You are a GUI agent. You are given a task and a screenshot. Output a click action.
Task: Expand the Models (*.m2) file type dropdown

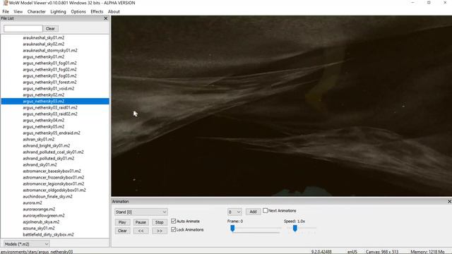[x=26, y=244]
